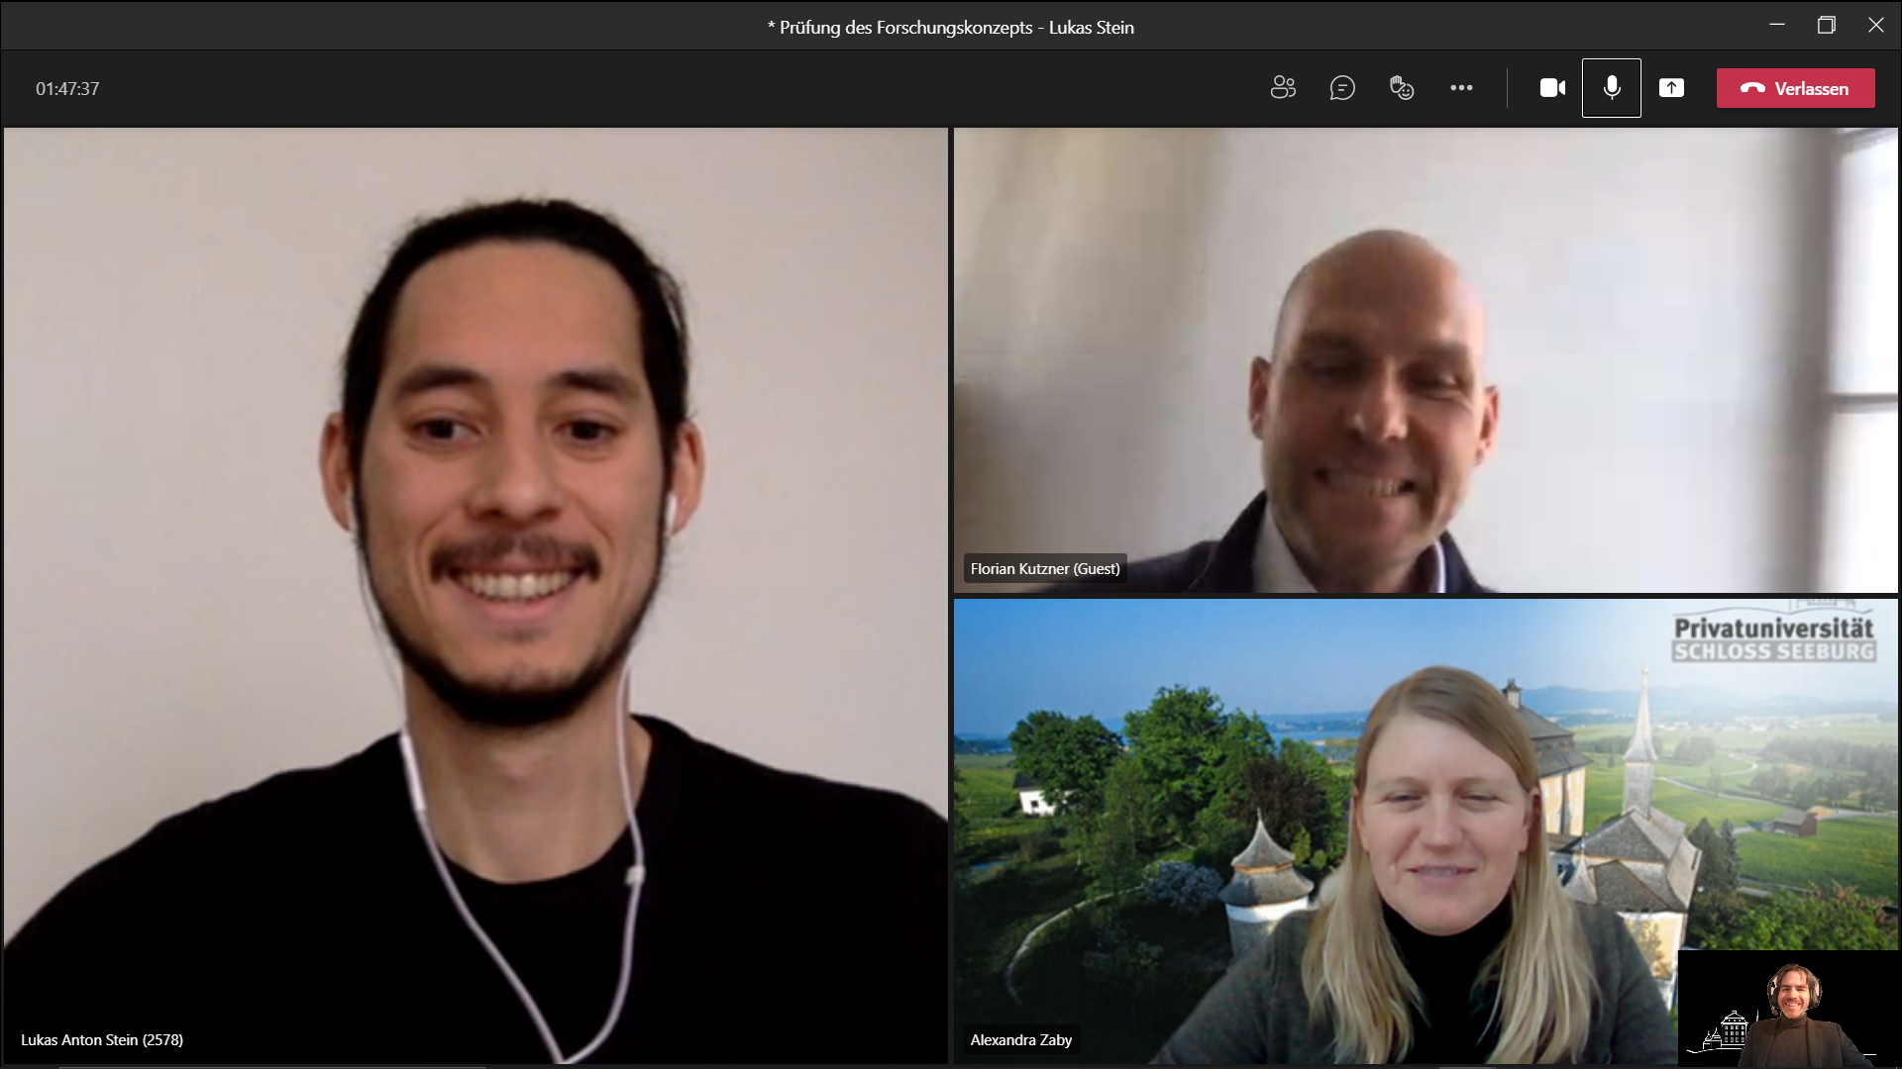This screenshot has width=1902, height=1069.
Task: Click the Lukas Anton Stein (2578) name label
Action: (102, 1040)
